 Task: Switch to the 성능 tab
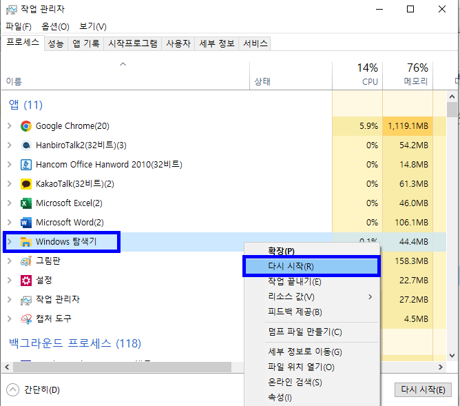(x=56, y=43)
